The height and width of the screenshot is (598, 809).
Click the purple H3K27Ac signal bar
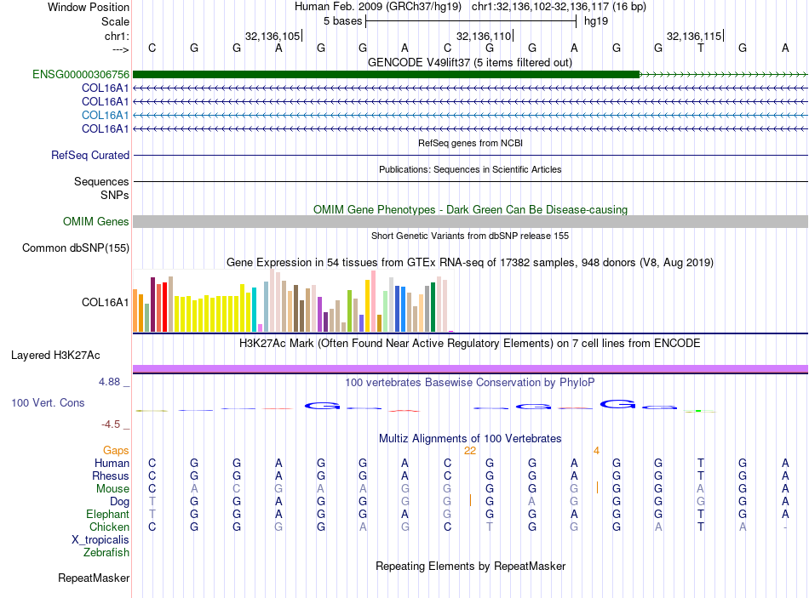tap(471, 368)
